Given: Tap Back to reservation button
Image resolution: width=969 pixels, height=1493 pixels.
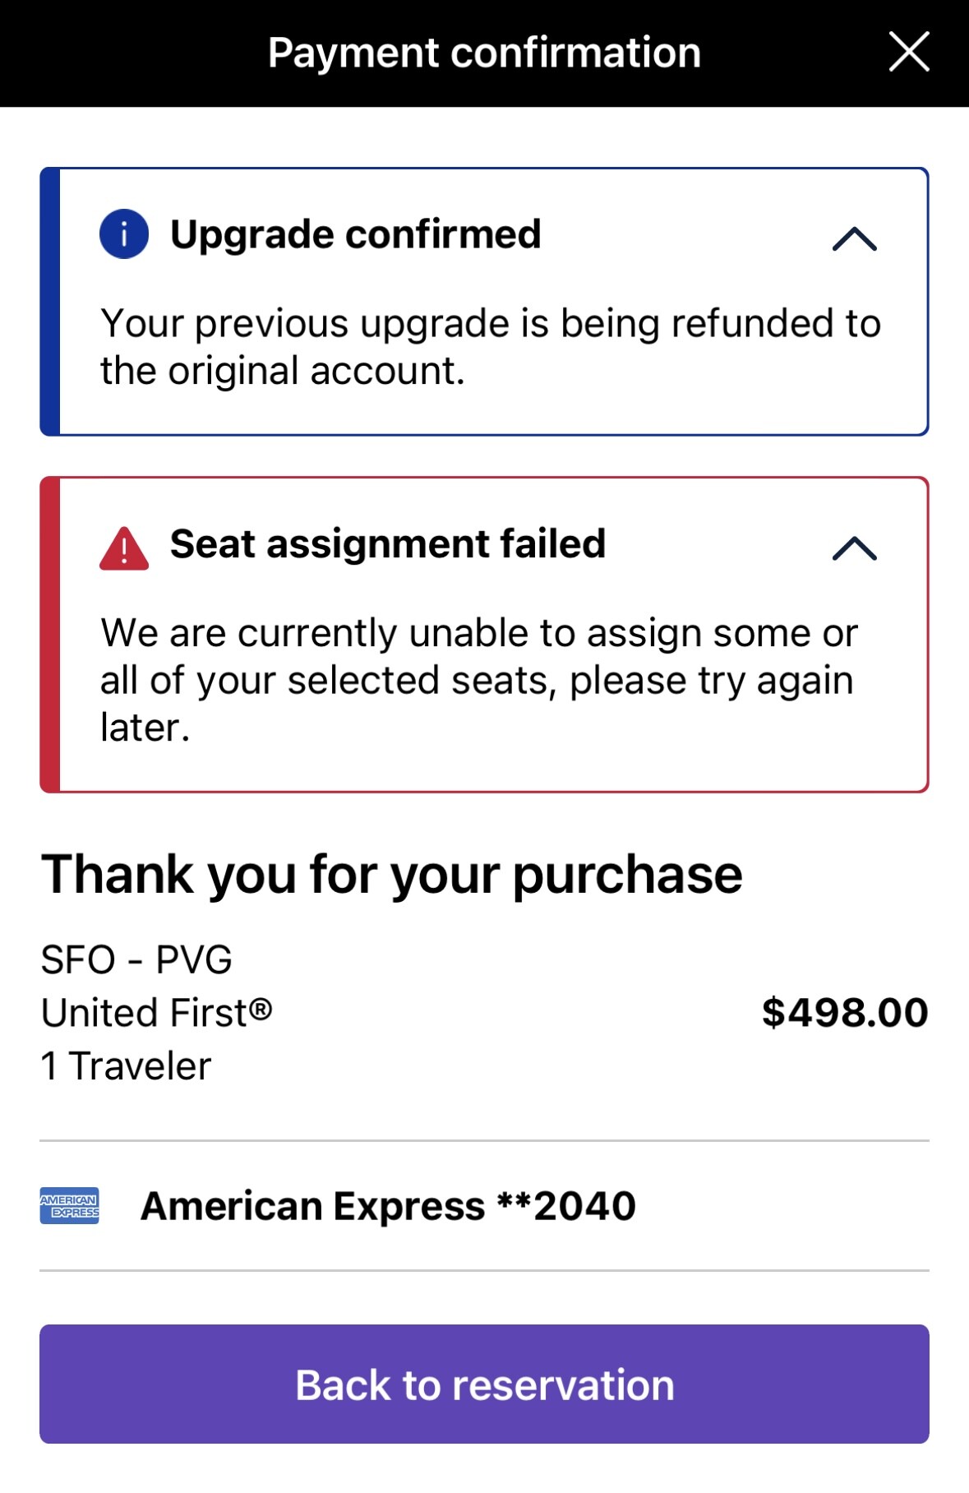Looking at the screenshot, I should (x=484, y=1384).
